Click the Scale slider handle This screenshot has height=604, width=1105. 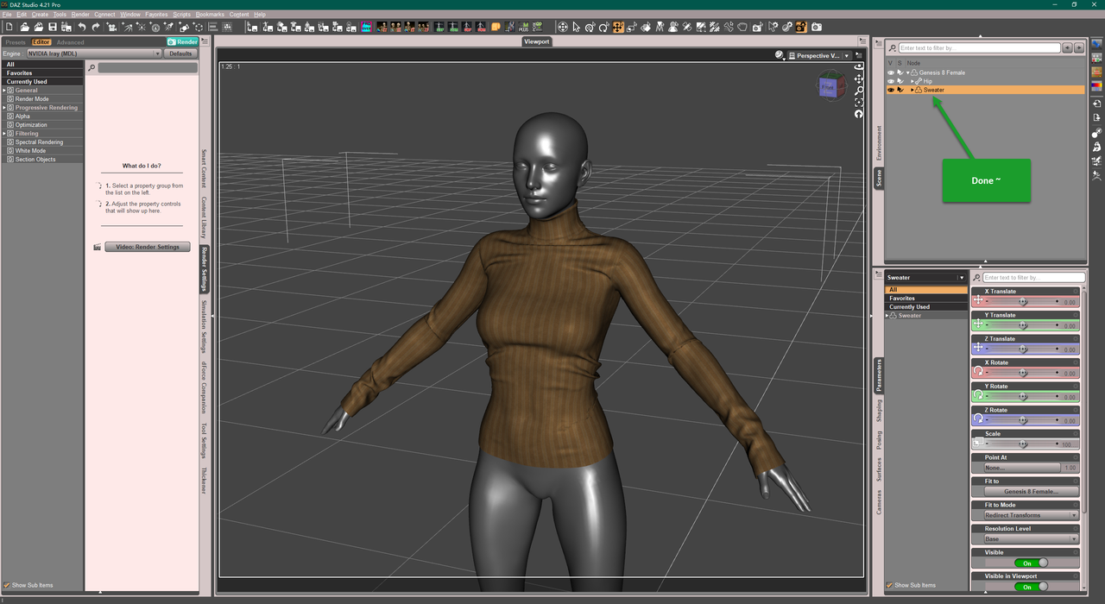[x=1024, y=444]
